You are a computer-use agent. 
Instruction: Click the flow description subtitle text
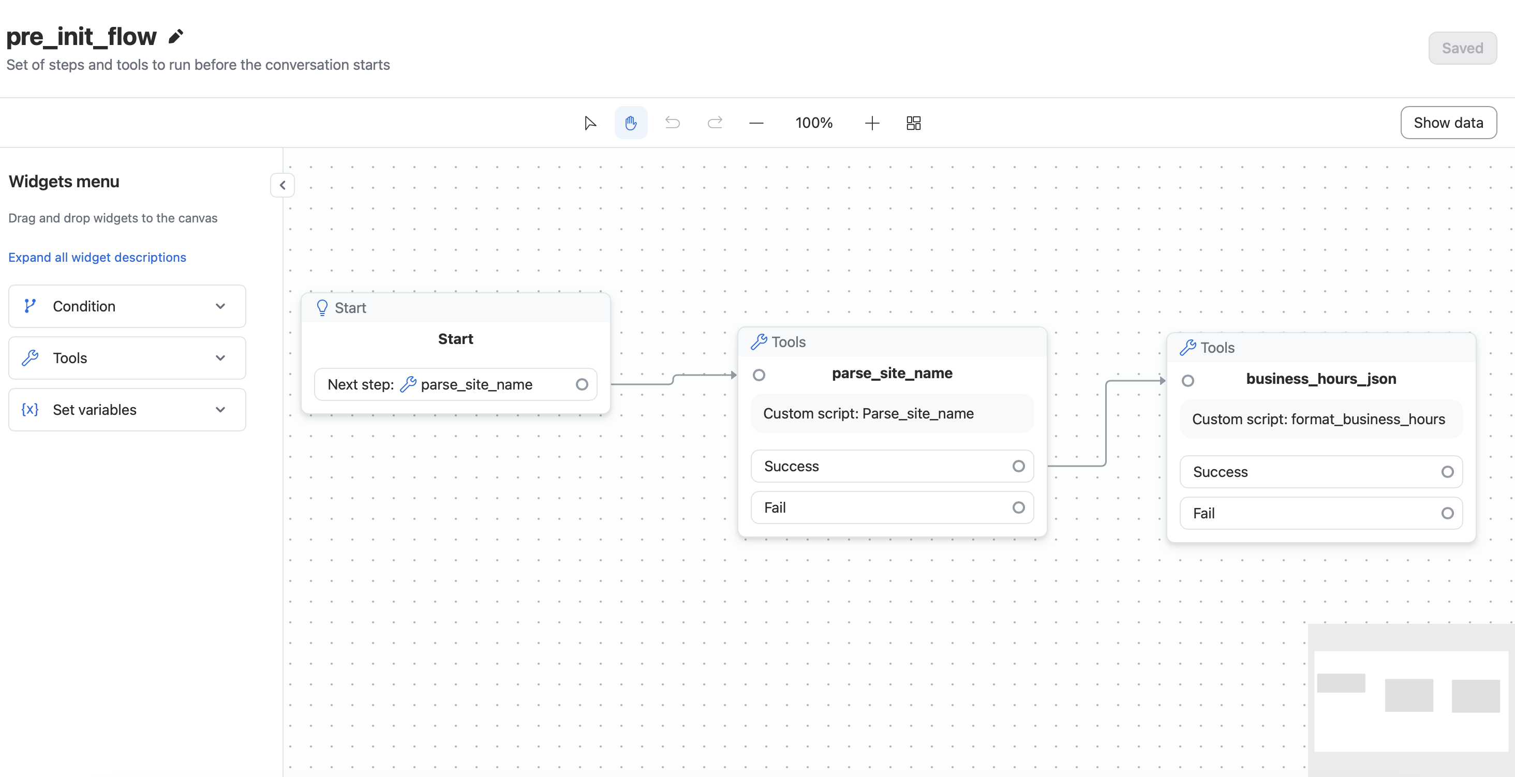pos(198,65)
